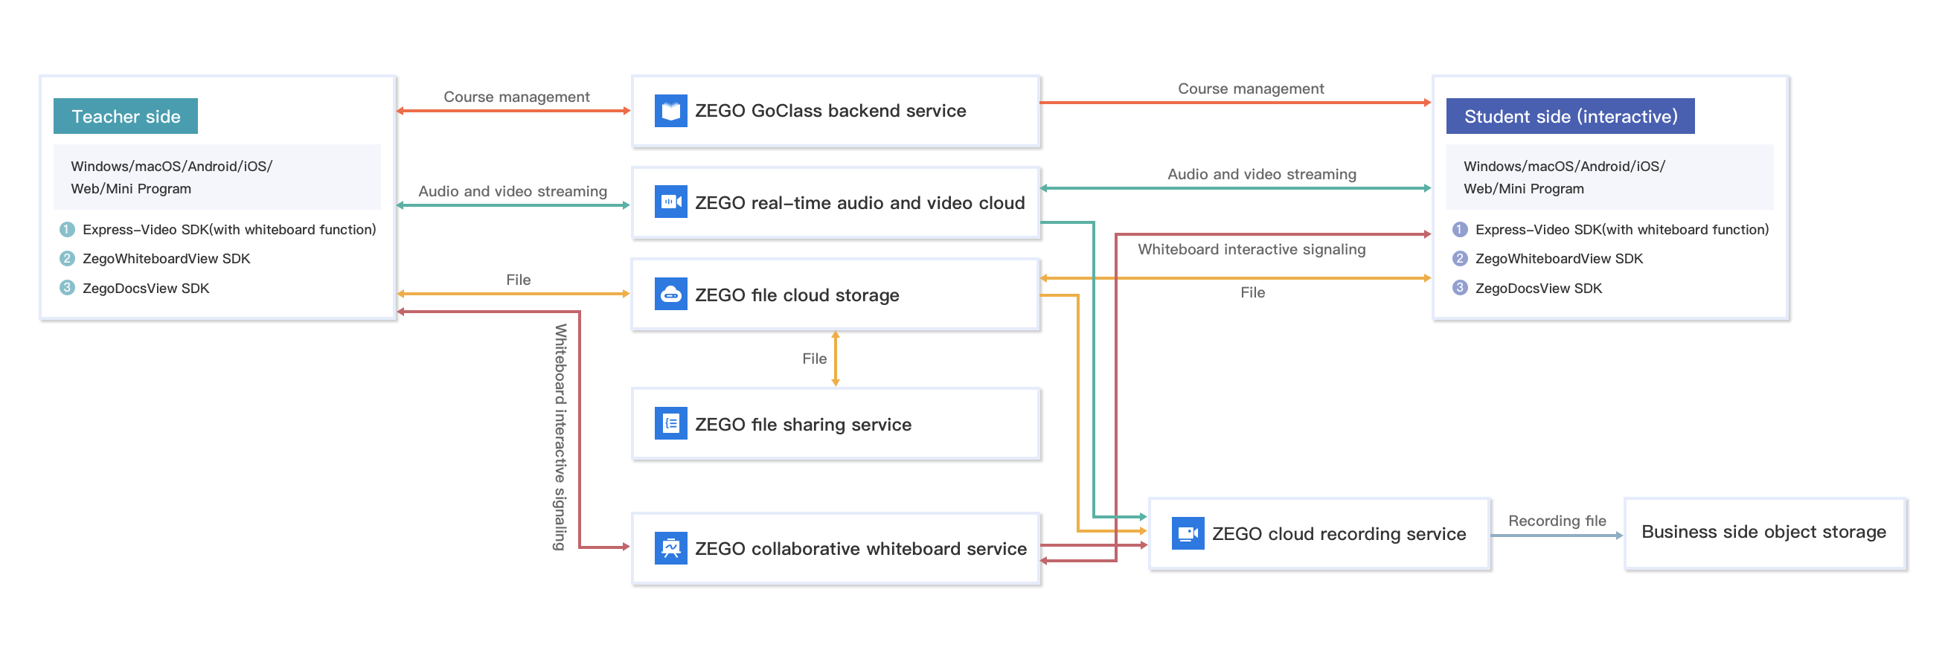This screenshot has width=1945, height=659.
Task: Click the "ZEGO GoClass backend service" label
Action: tap(830, 111)
